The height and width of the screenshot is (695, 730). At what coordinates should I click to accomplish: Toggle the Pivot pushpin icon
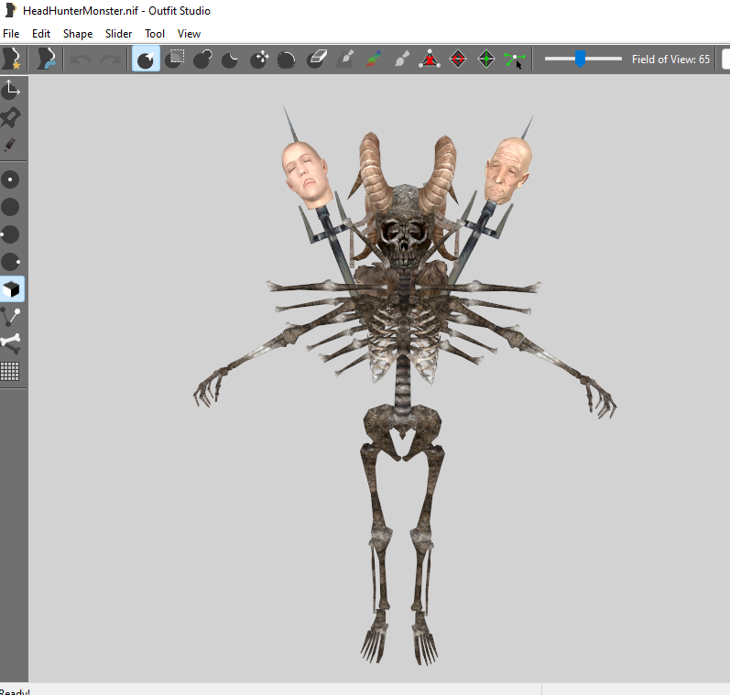pos(10,117)
